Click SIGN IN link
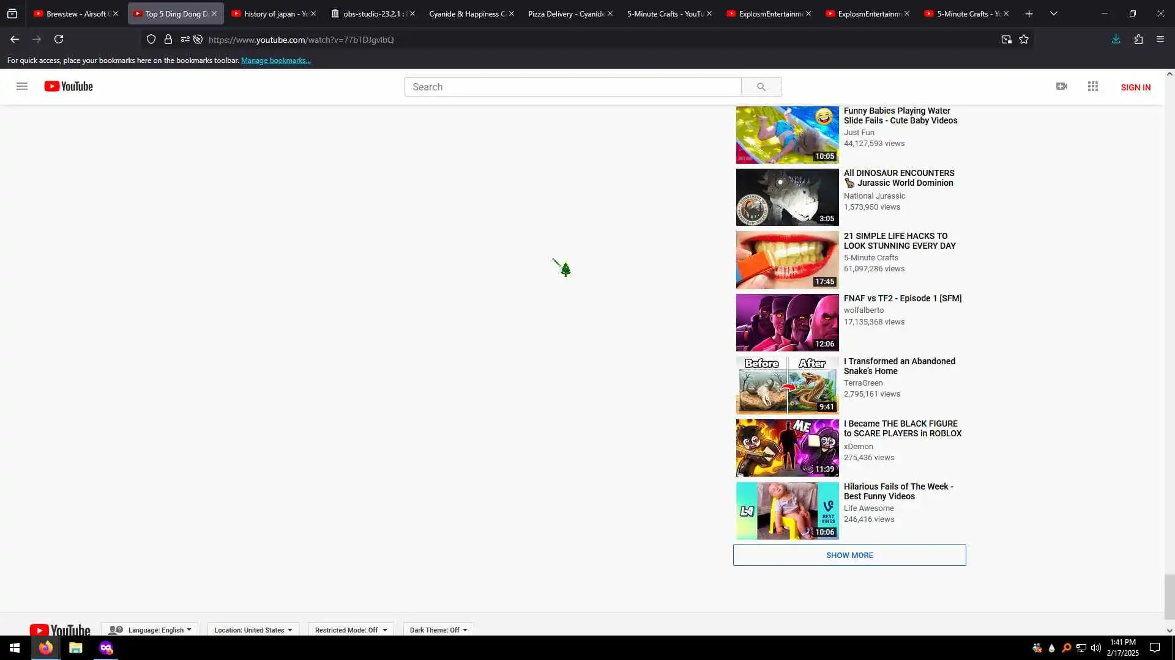This screenshot has height=660, width=1175. pyautogui.click(x=1135, y=87)
